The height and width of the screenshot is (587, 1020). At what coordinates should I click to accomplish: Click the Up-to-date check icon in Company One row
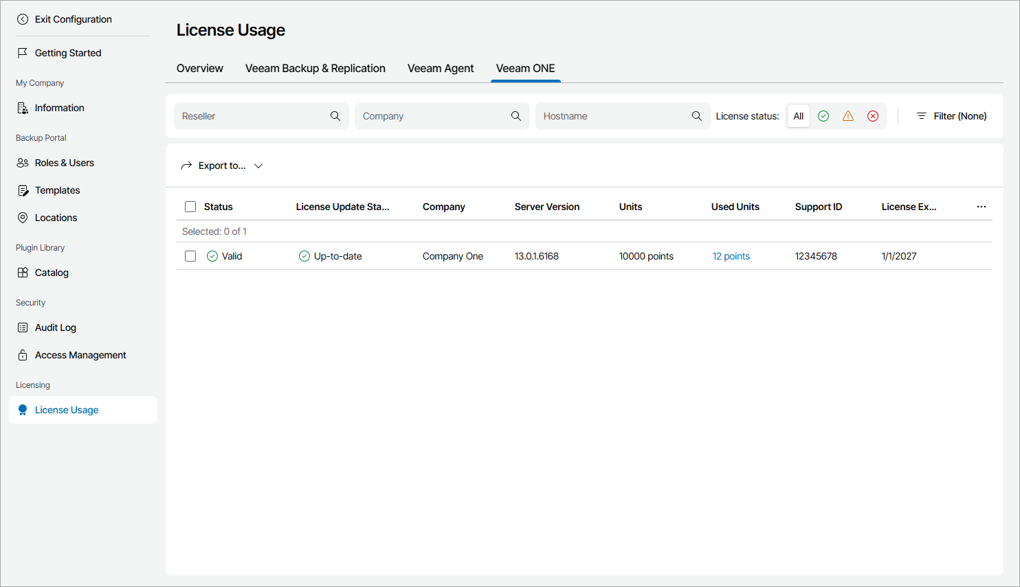coord(304,256)
